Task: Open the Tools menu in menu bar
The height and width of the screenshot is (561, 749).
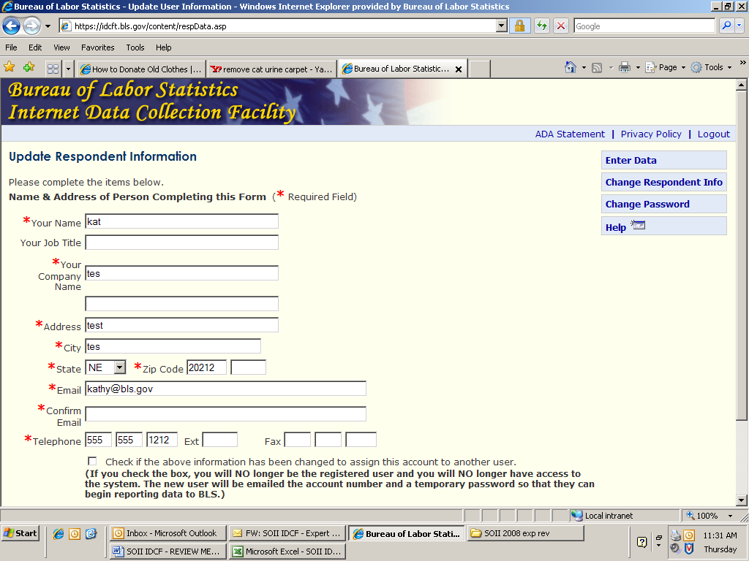Action: (135, 47)
